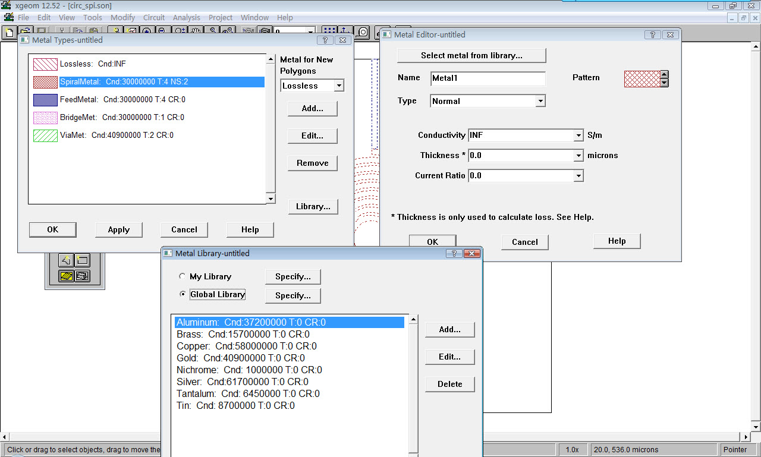Click OK in Metal Types dialog
Image resolution: width=761 pixels, height=457 pixels.
point(53,230)
